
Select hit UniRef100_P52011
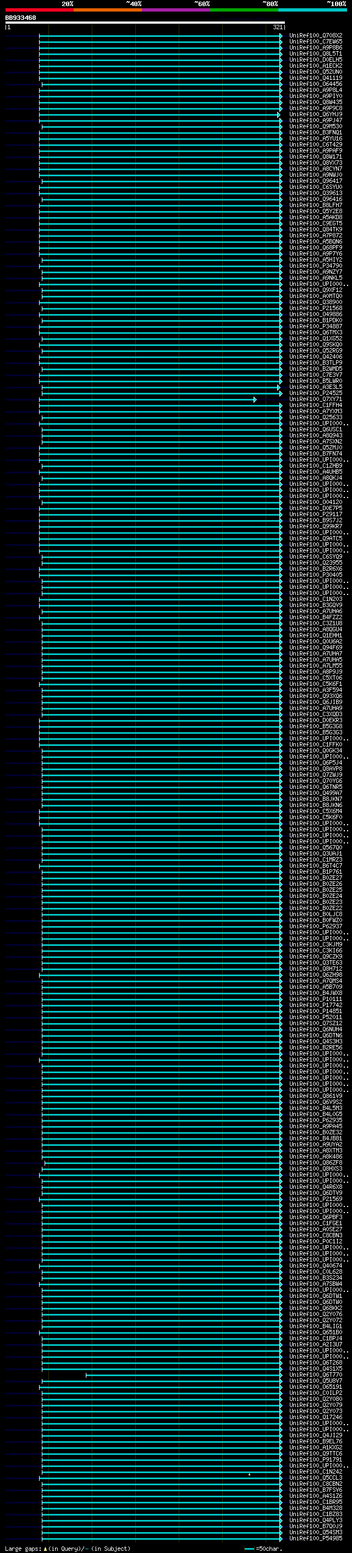point(316,1017)
